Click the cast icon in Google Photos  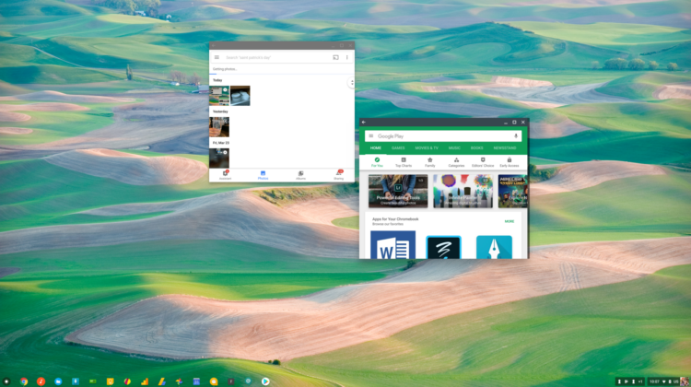click(336, 57)
